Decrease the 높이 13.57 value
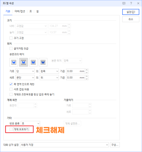Screen dimensions: 142x152 click(x=69, y=34)
